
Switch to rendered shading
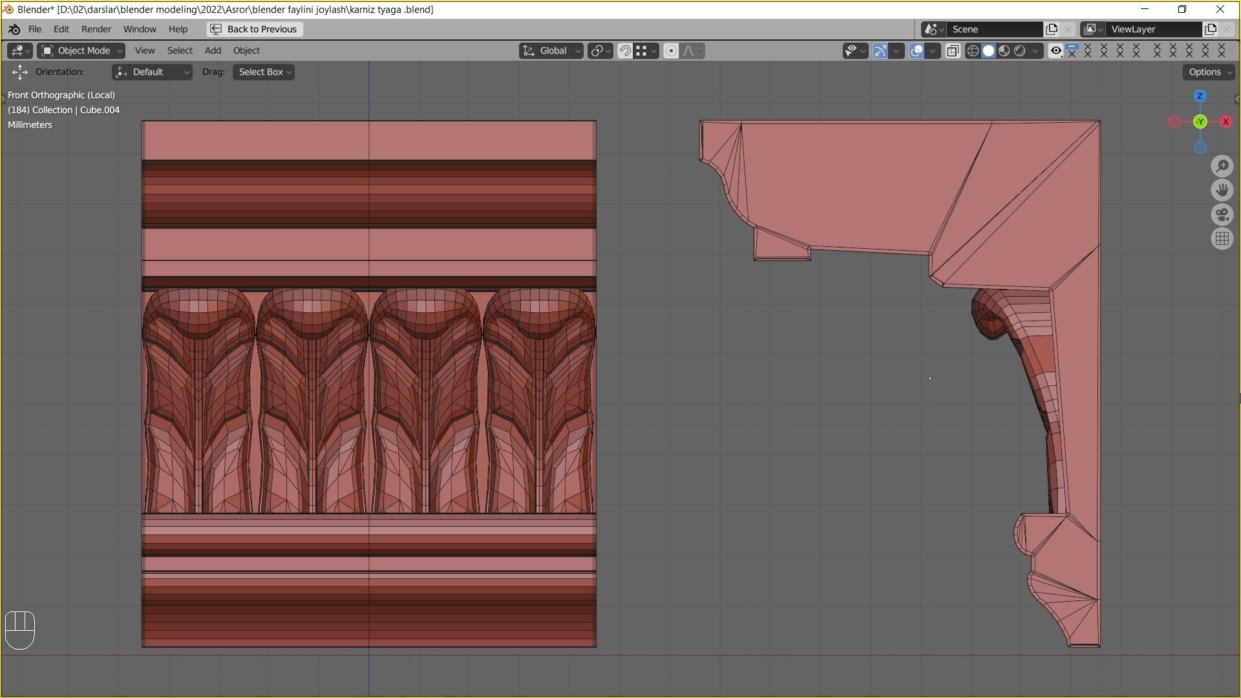pos(1019,50)
